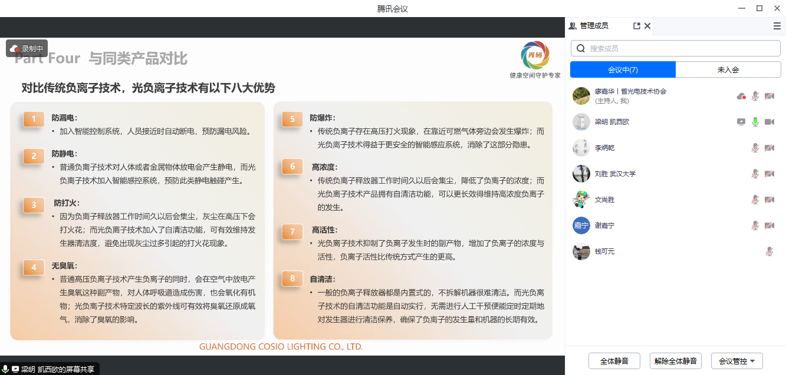Open the hamburger menu at top right
The height and width of the screenshot is (375, 786).
coord(777,26)
